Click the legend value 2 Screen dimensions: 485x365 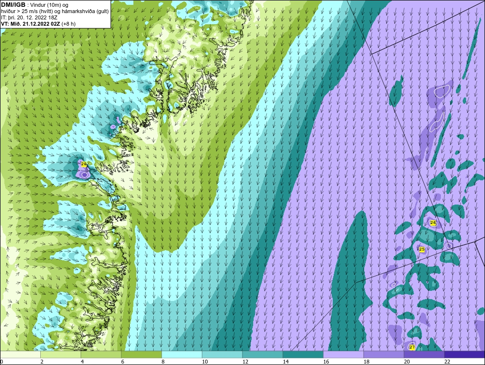tap(42, 362)
